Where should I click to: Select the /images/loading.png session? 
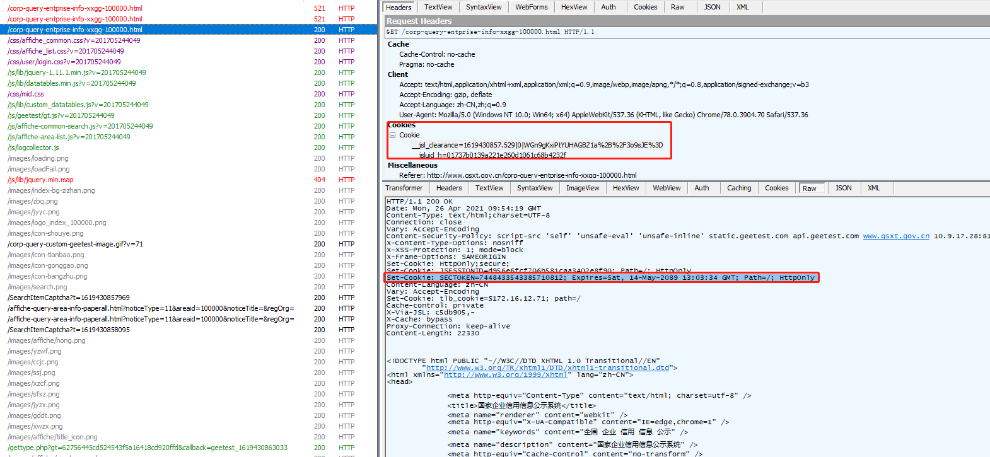pyautogui.click(x=189, y=158)
